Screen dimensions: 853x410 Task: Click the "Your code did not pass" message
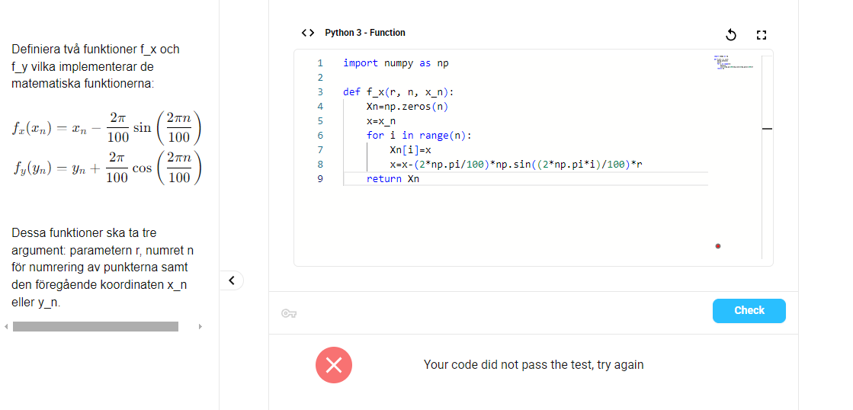534,365
